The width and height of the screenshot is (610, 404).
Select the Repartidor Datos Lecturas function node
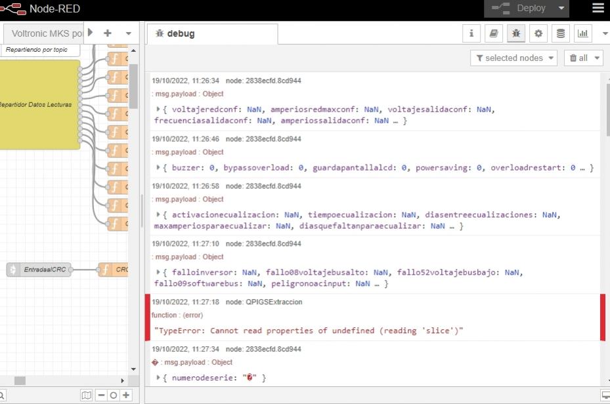[x=40, y=104]
